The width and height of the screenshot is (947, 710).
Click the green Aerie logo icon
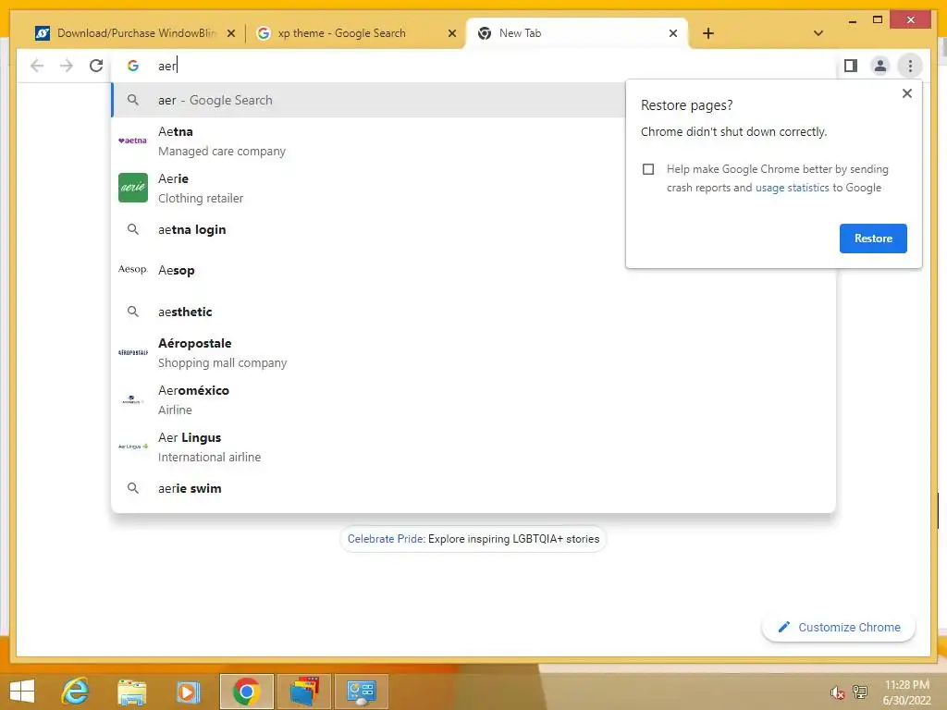(133, 188)
